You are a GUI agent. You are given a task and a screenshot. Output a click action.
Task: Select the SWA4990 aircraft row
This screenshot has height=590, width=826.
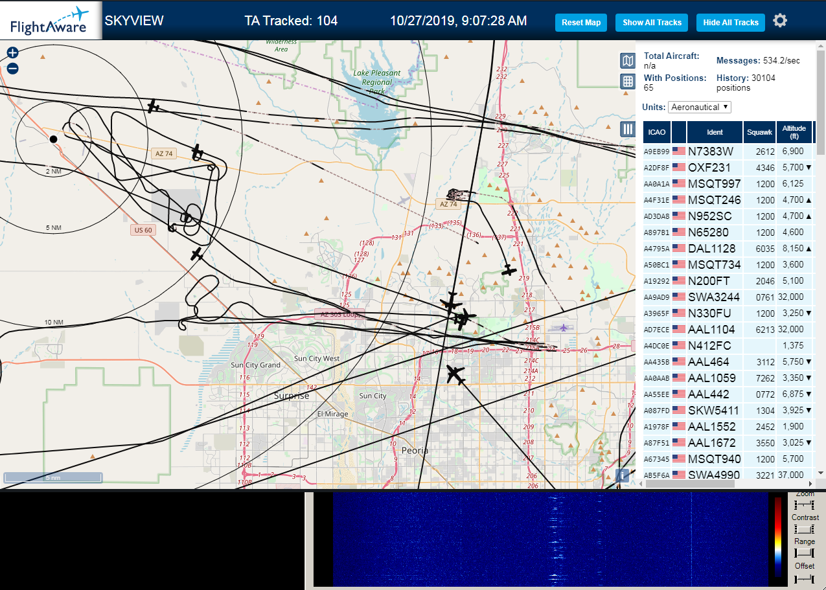tap(729, 475)
